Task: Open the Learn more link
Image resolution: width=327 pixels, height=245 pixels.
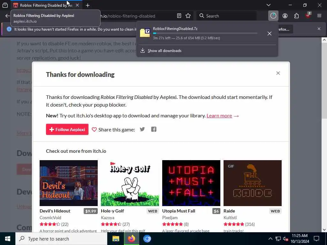Action: coord(219,115)
